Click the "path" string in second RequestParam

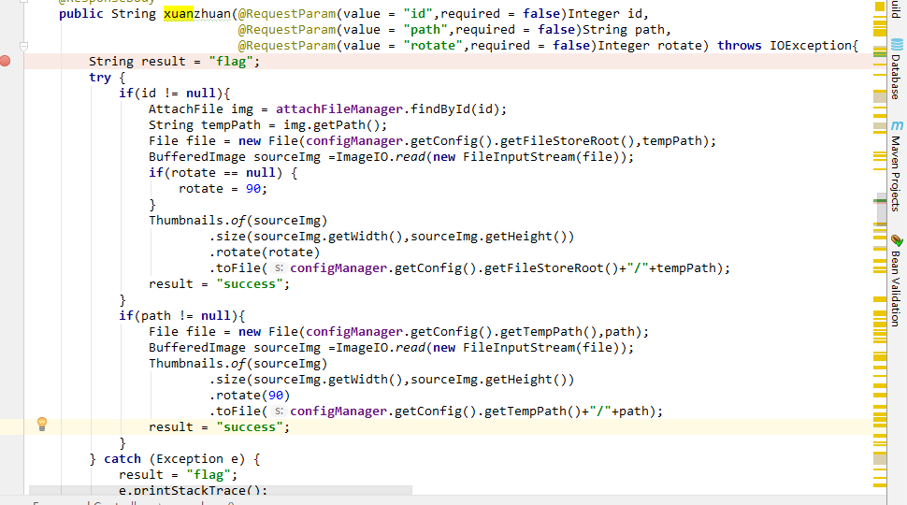click(x=425, y=30)
